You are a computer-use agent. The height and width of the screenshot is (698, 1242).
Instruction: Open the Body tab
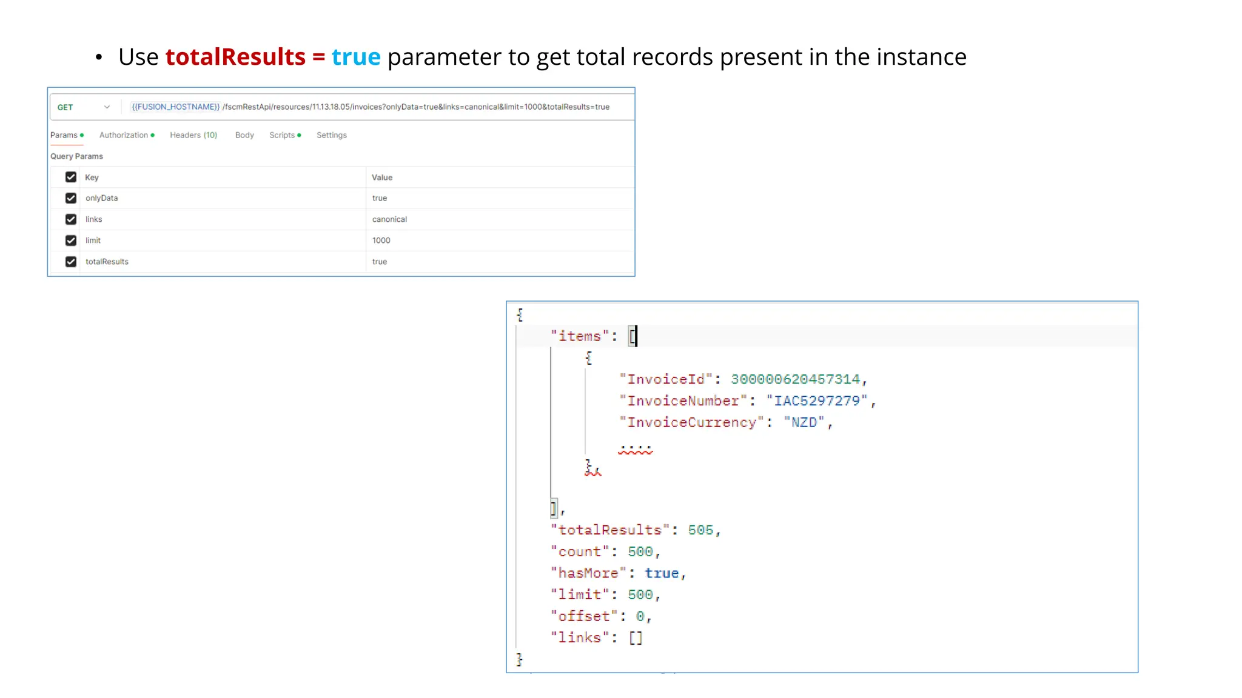(x=244, y=135)
